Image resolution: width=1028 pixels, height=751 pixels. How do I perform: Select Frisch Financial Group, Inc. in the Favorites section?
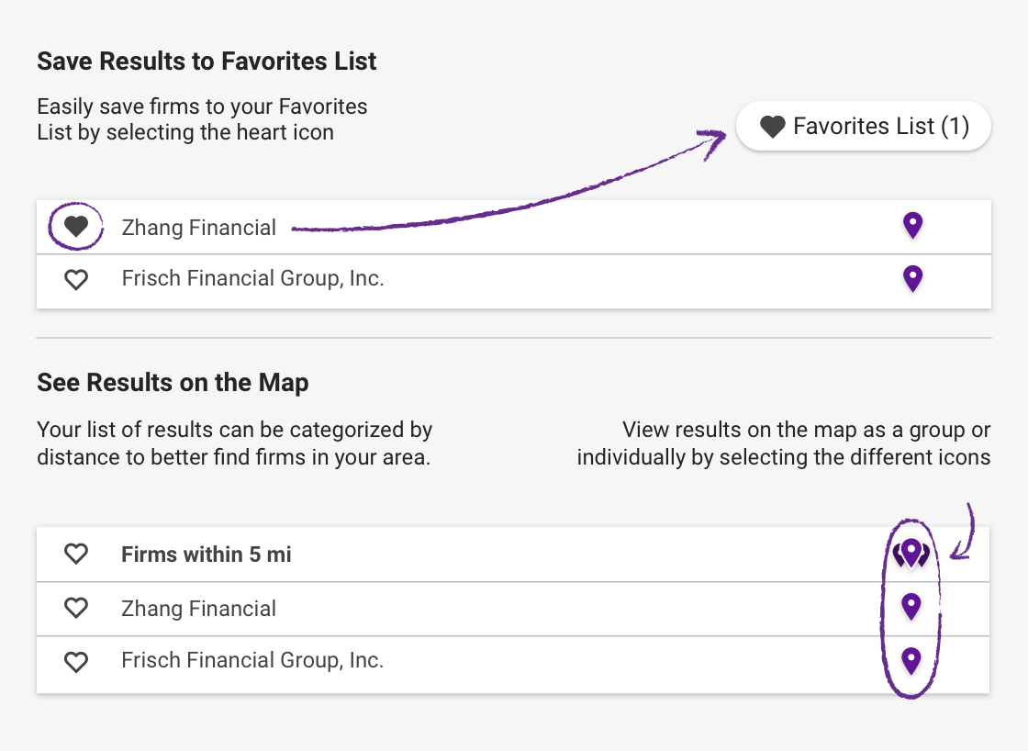(x=252, y=279)
